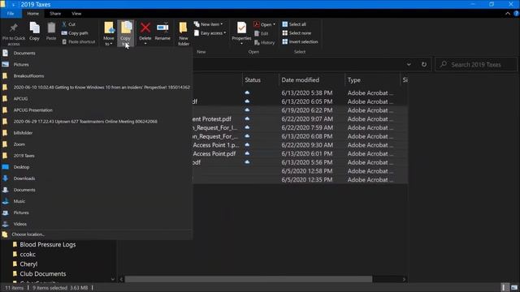
Task: Click the horizontal scrollbar thumb of file list
Action: (249, 279)
